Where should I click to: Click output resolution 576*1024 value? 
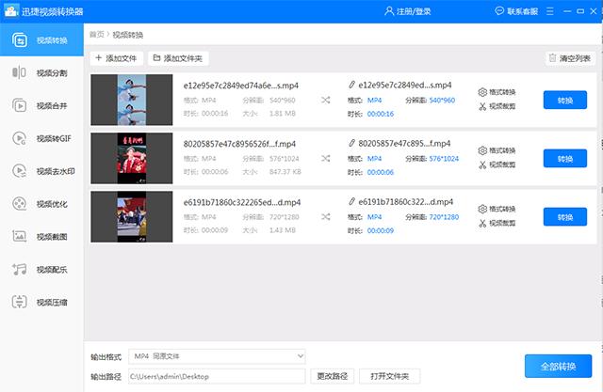(444, 159)
